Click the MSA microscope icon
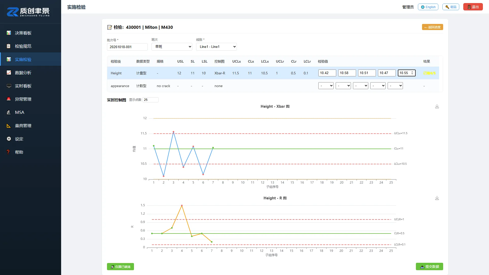Viewport: 489px width, 275px height. [x=9, y=112]
